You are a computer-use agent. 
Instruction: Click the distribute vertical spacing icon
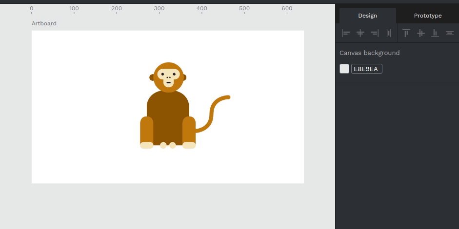click(x=449, y=33)
